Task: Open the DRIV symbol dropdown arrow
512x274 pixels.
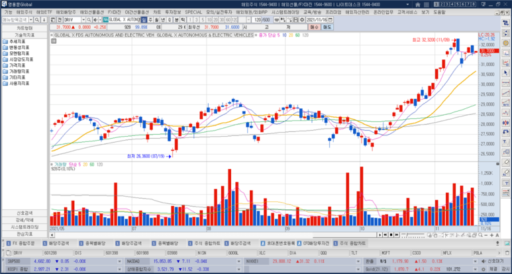Action: click(x=83, y=20)
